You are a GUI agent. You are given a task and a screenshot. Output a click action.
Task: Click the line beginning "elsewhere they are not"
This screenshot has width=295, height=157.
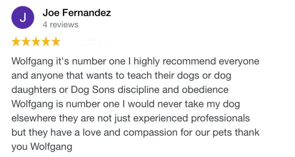pyautogui.click(x=131, y=118)
